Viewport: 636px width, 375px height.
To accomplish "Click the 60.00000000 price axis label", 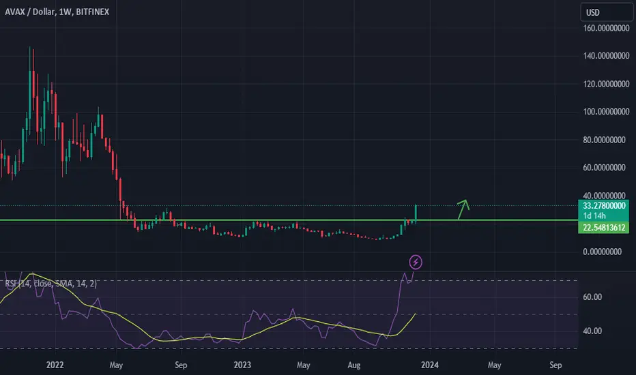I will 605,168.
